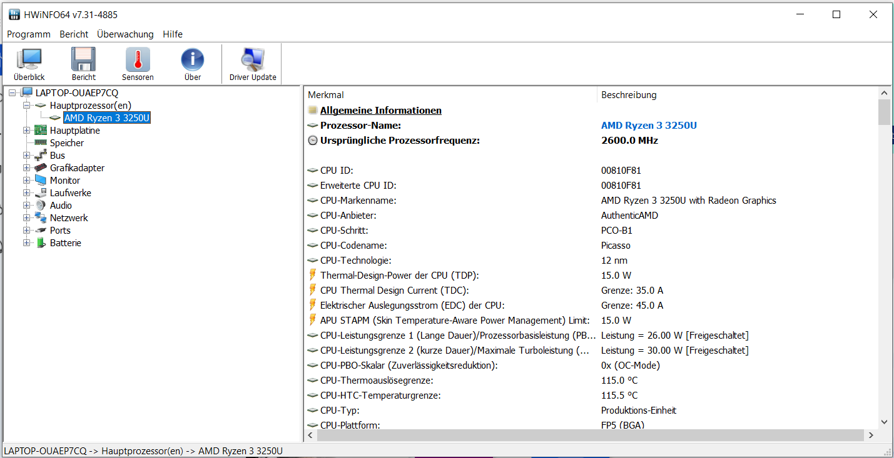Click the lightning icon beside TDP row
The height and width of the screenshot is (458, 894).
point(313,275)
